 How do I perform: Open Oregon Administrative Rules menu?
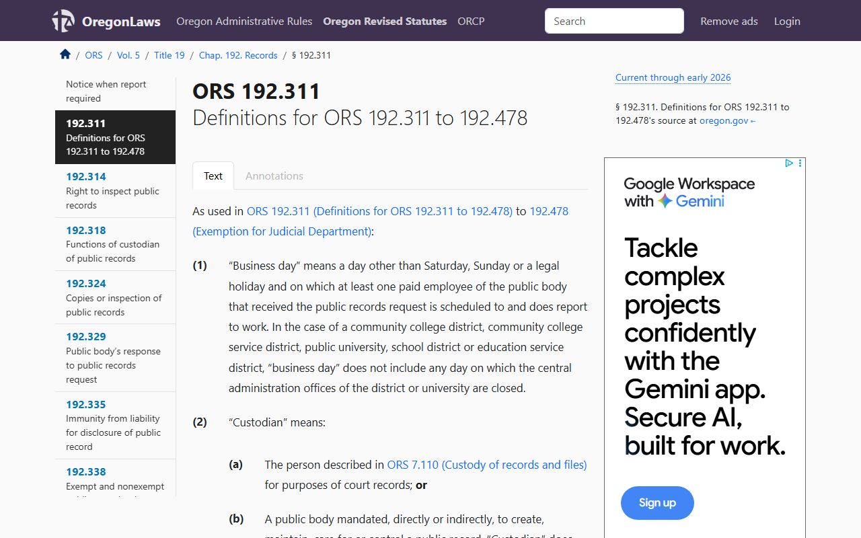(x=244, y=21)
